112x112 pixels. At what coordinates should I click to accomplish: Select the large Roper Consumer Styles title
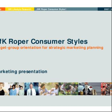click(x=44, y=42)
